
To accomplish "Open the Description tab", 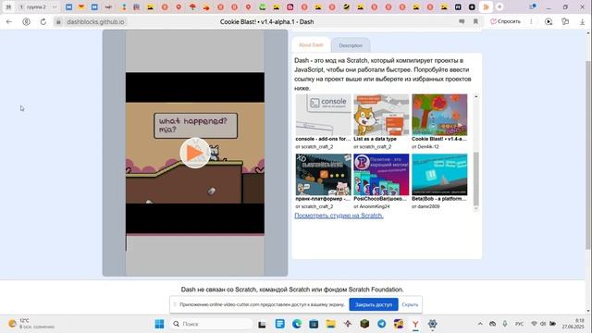I will click(x=351, y=45).
